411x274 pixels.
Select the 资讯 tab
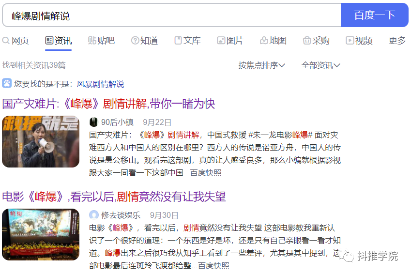click(59, 41)
